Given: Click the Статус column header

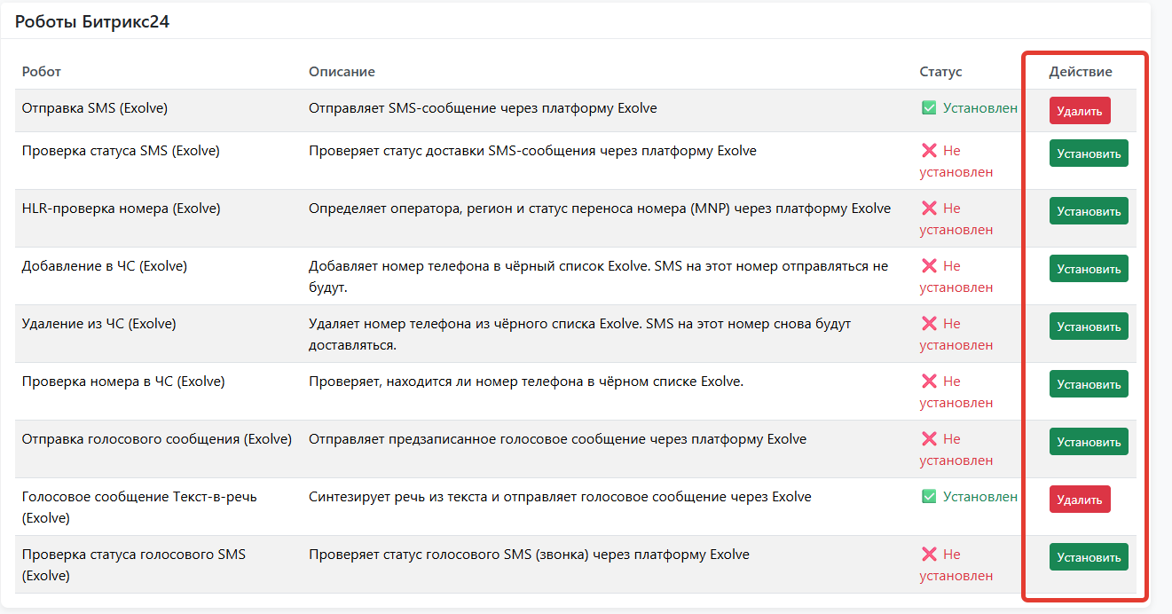Looking at the screenshot, I should [x=940, y=71].
